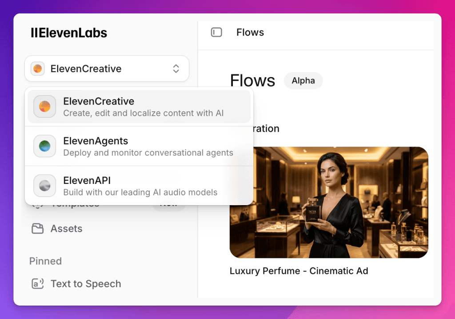Open the ElevenCreative product switcher dropdown

(107, 69)
